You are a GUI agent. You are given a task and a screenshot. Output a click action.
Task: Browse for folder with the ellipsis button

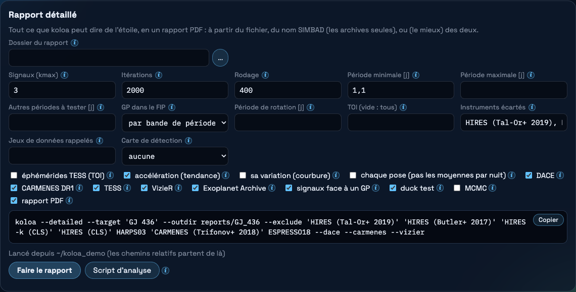click(x=220, y=58)
